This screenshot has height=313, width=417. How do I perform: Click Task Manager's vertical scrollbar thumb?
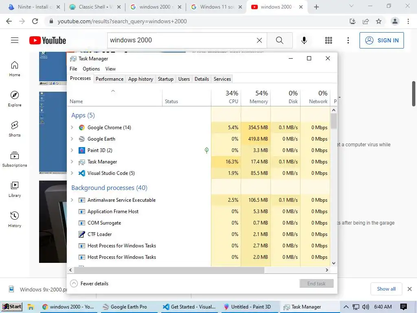[334, 121]
